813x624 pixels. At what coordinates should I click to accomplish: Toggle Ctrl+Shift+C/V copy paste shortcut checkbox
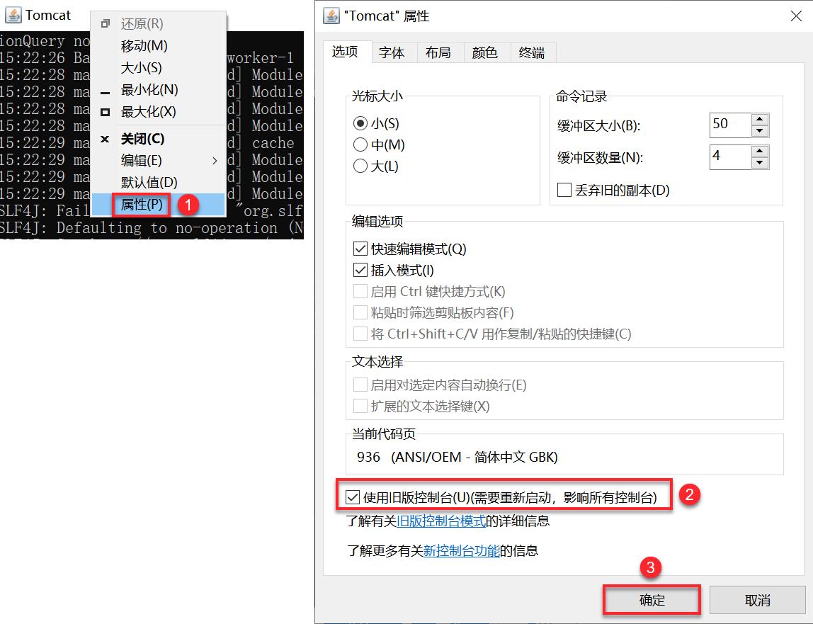(x=360, y=334)
